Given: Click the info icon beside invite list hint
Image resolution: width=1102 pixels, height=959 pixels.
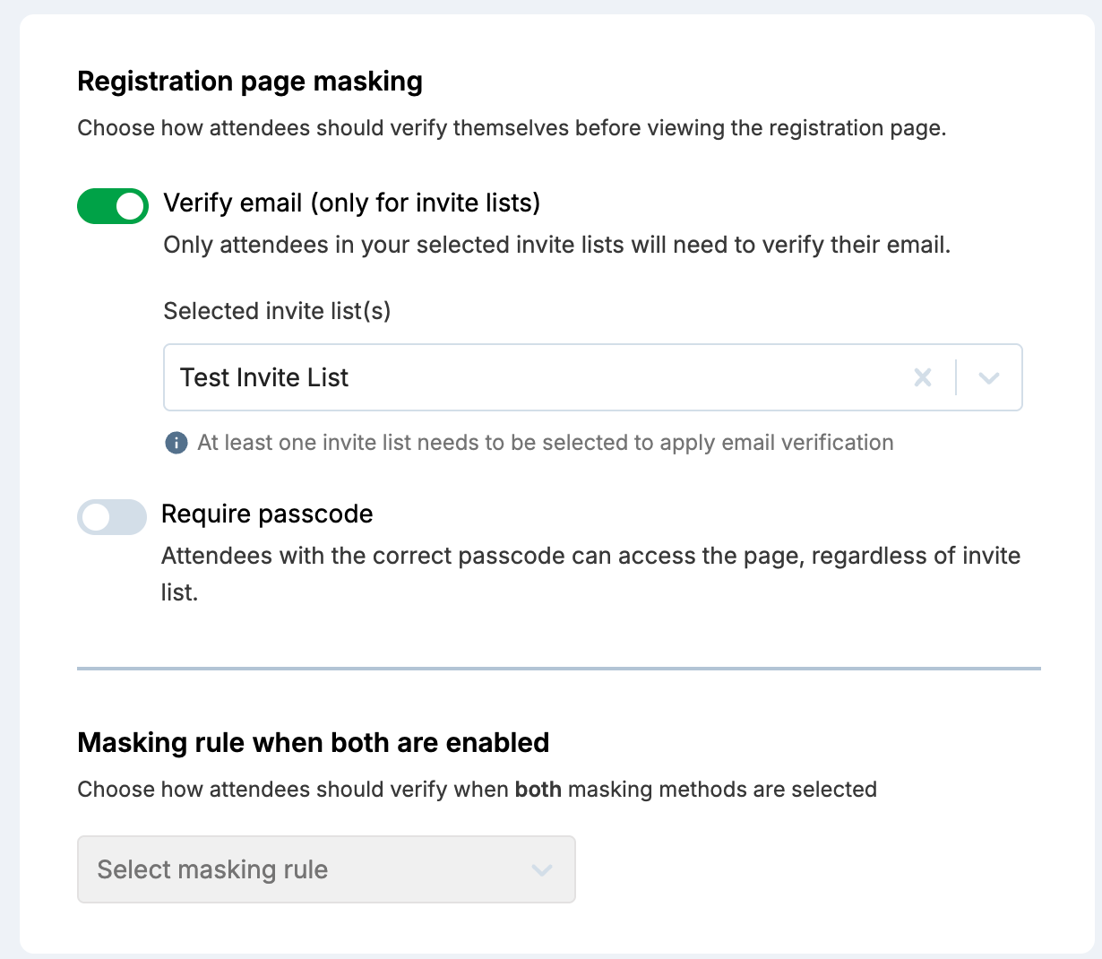Looking at the screenshot, I should (x=176, y=443).
